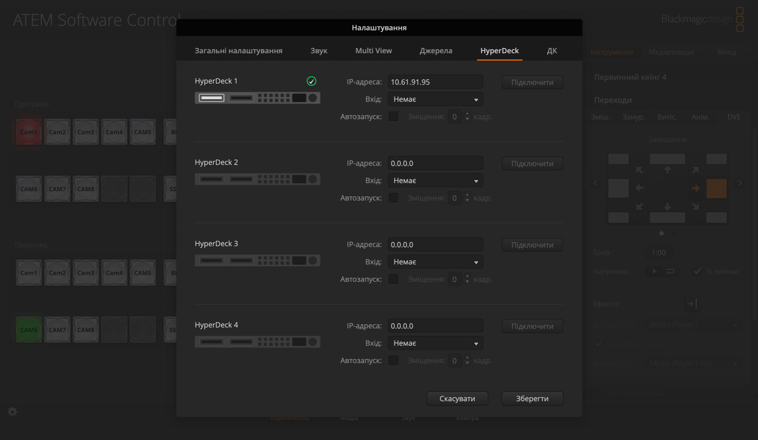Select the down-left diagonal DVE arrow
758x440 pixels.
(640, 206)
